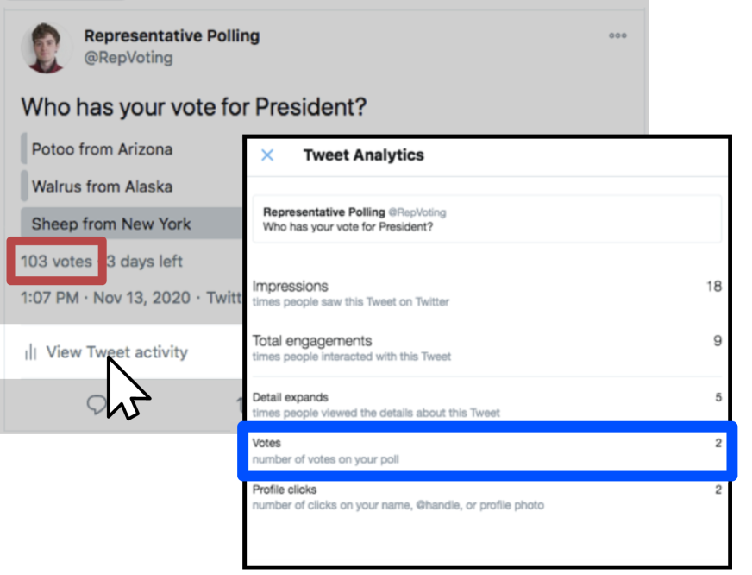Open the tweet's more options menu
752x575 pixels.
[617, 35]
